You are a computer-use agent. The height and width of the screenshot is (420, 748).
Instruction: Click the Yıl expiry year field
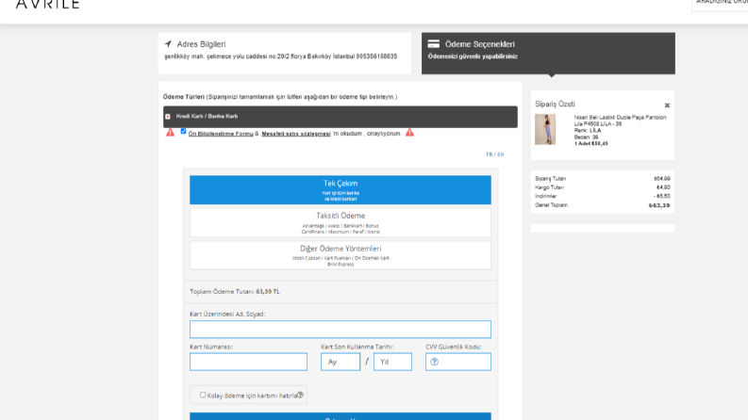(392, 362)
